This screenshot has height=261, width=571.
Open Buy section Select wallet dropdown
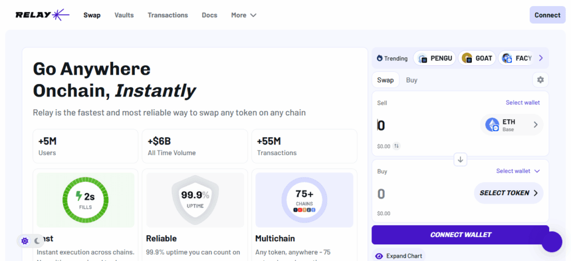[x=518, y=171]
